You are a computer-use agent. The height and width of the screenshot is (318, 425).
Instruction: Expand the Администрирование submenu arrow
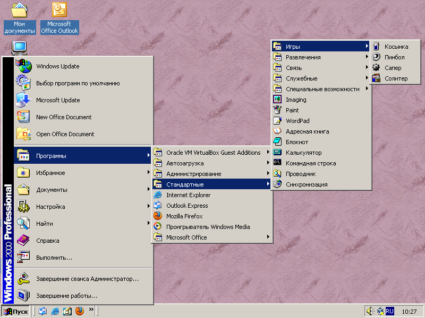(x=268, y=173)
